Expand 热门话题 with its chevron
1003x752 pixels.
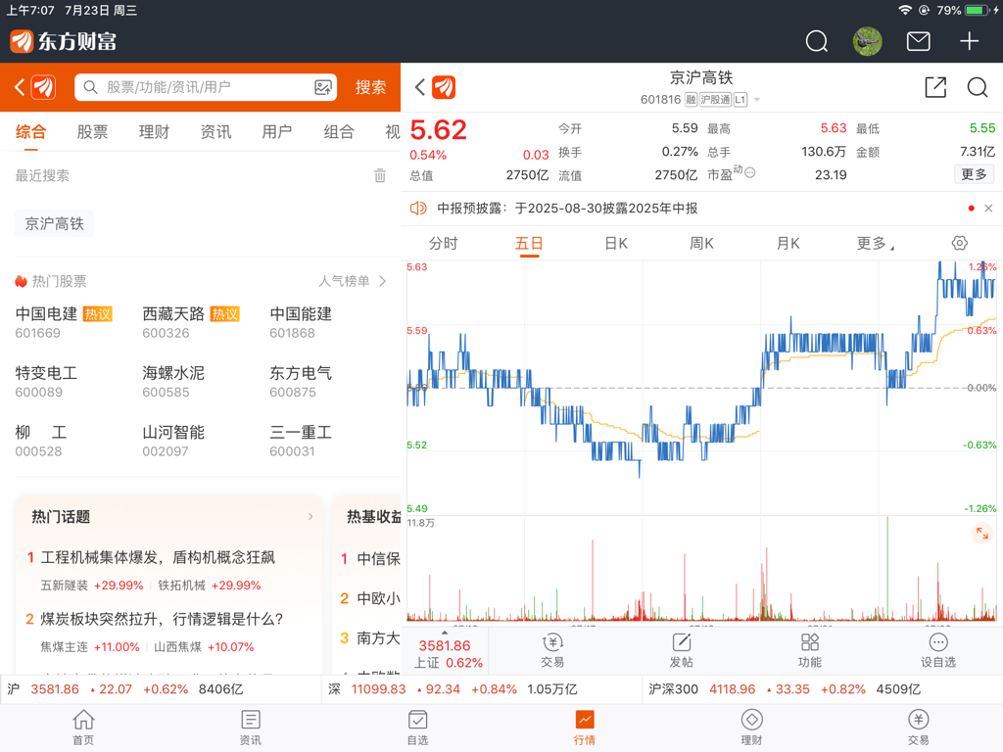click(310, 517)
